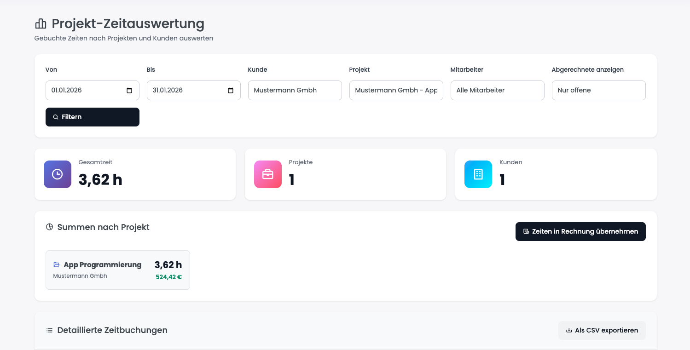The image size is (690, 350).
Task: Click the pink briefcase icon on the Projekte card
Action: pos(267,174)
